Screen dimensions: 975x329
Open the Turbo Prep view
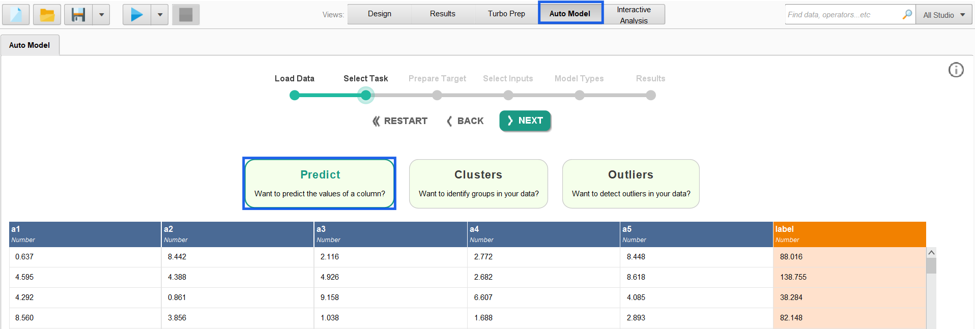pos(506,14)
